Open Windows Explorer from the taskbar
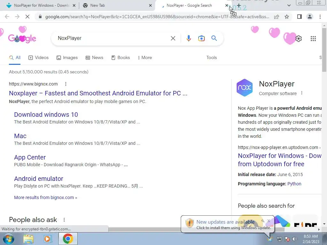 tap(28, 239)
